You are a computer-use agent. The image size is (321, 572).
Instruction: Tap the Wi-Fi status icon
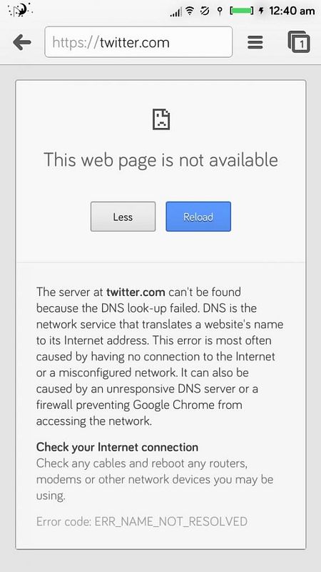coord(189,11)
